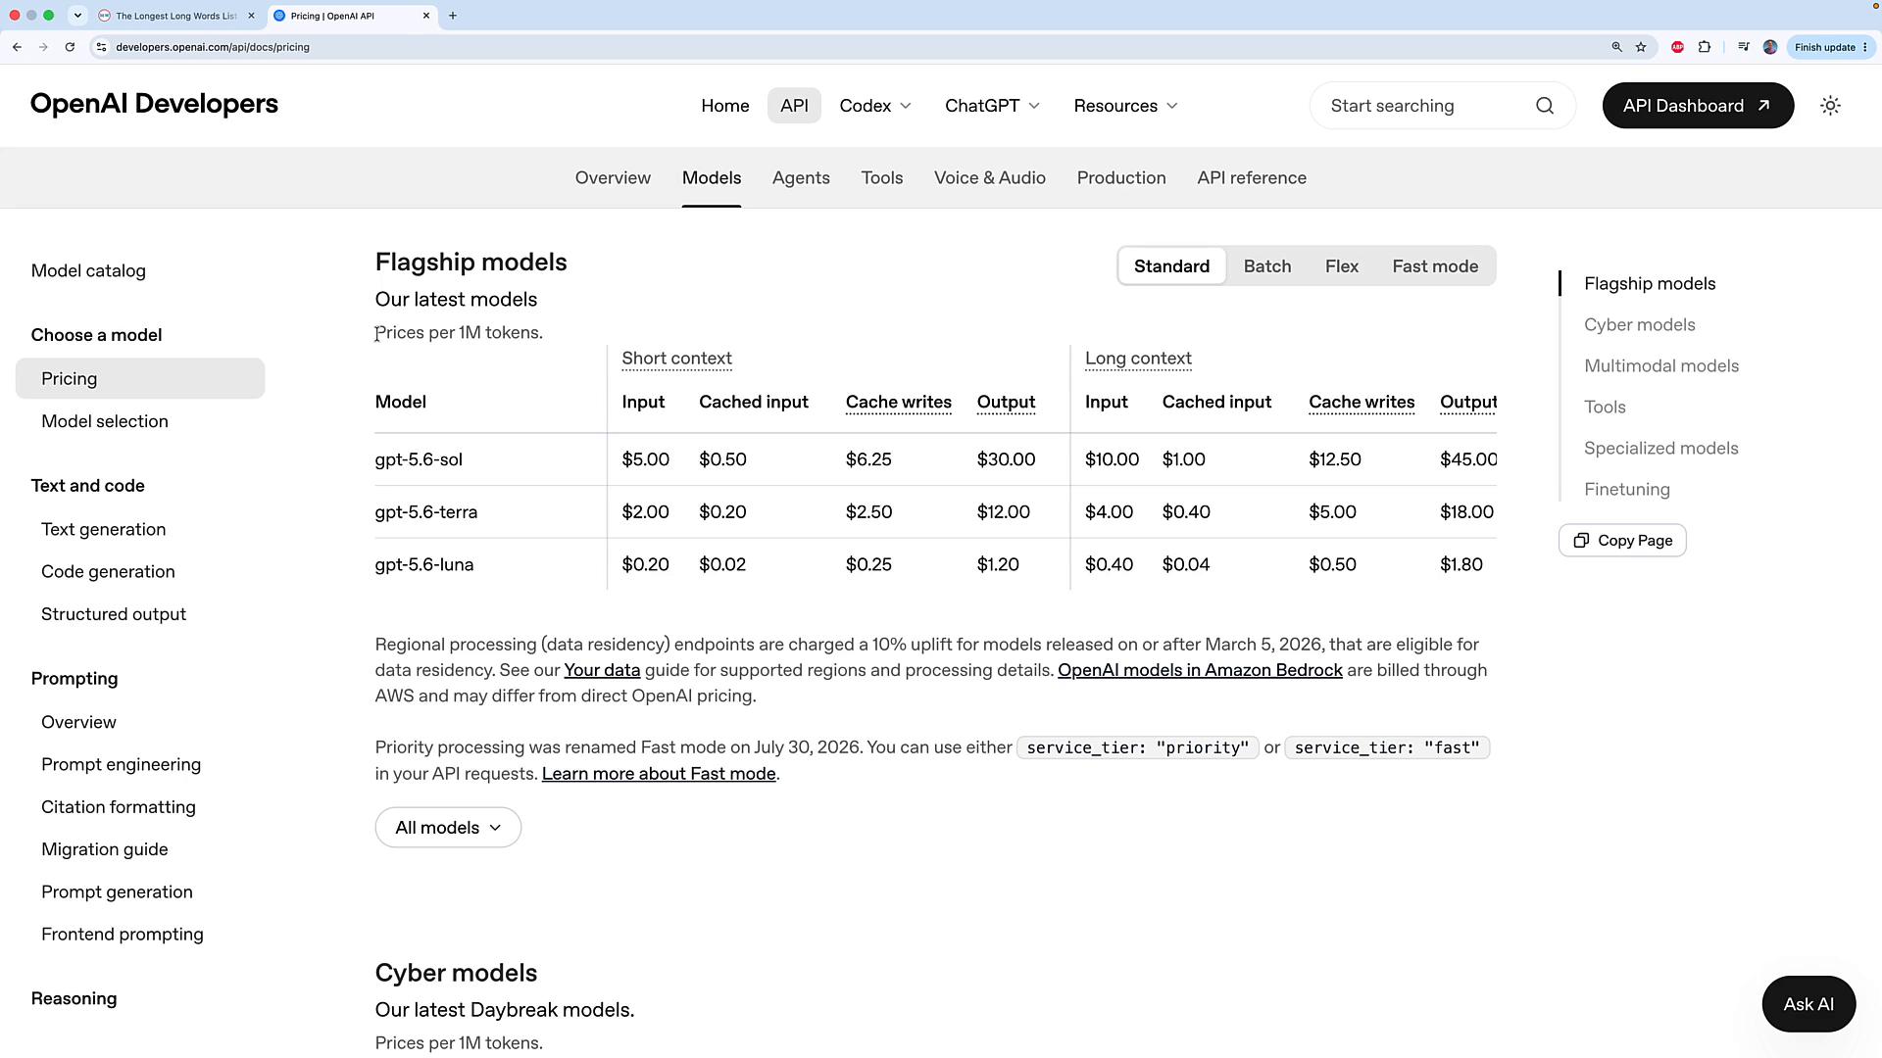The width and height of the screenshot is (1882, 1058).
Task: Switch pricing to Fast mode
Action: tap(1434, 266)
